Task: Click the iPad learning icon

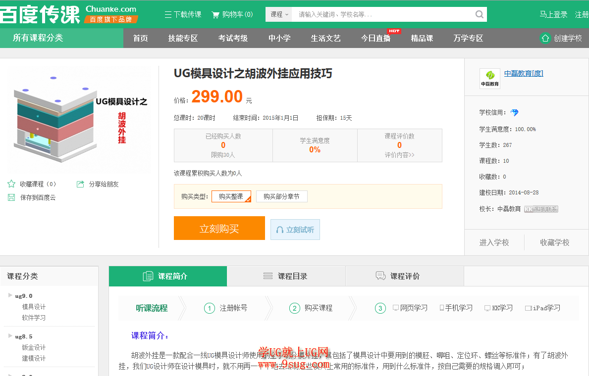Action: point(529,308)
